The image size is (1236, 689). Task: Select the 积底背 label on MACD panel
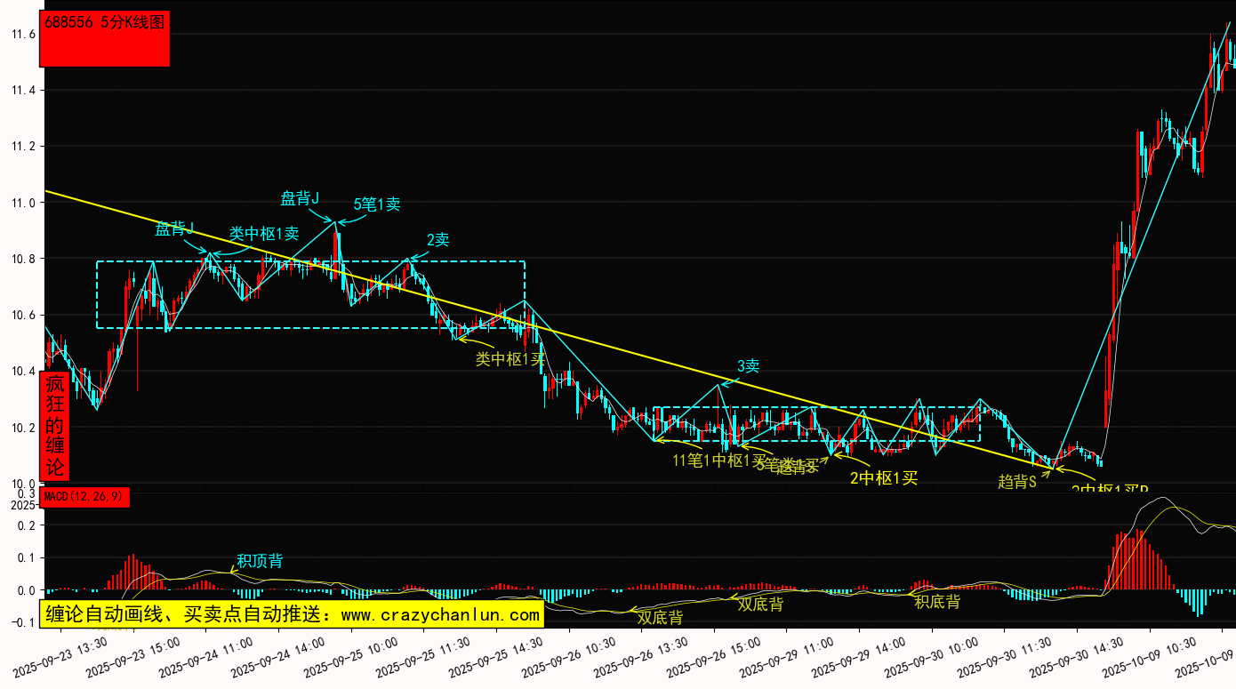pyautogui.click(x=937, y=602)
